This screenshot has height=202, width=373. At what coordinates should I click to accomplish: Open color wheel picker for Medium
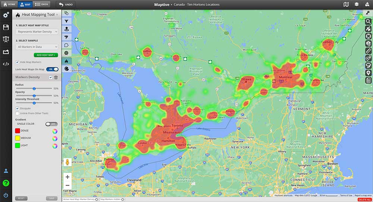point(55,139)
